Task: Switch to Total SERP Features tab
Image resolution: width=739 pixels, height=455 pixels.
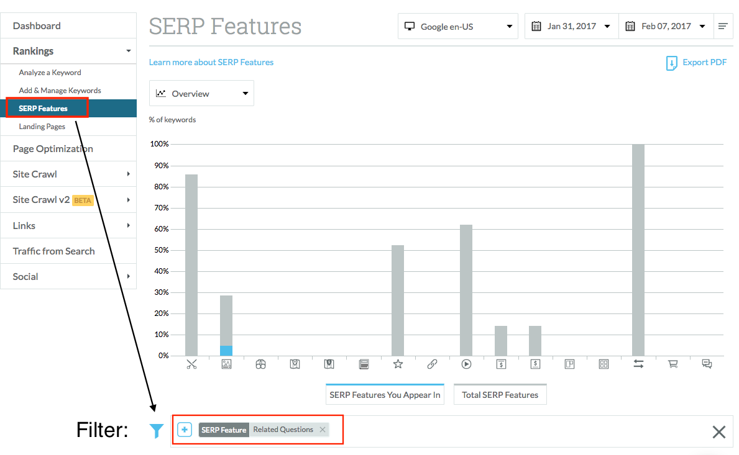Action: (500, 395)
